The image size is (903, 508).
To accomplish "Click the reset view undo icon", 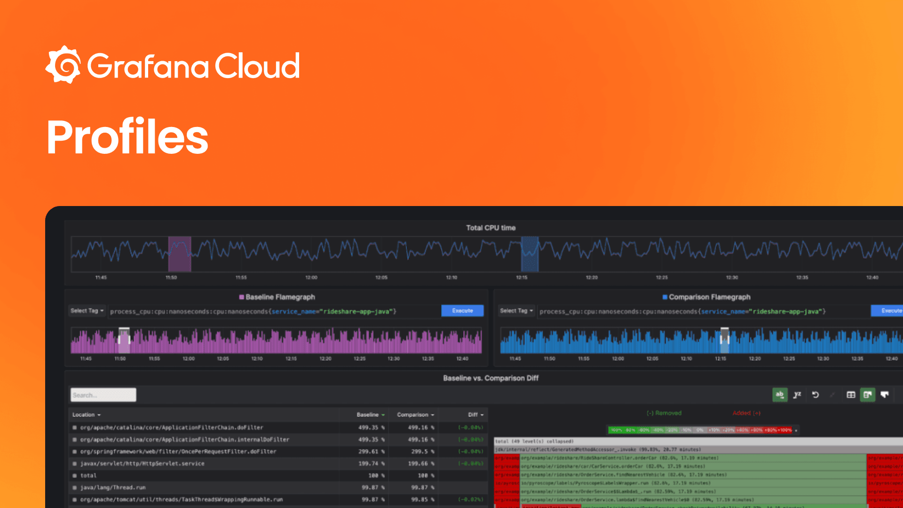I will (x=816, y=395).
